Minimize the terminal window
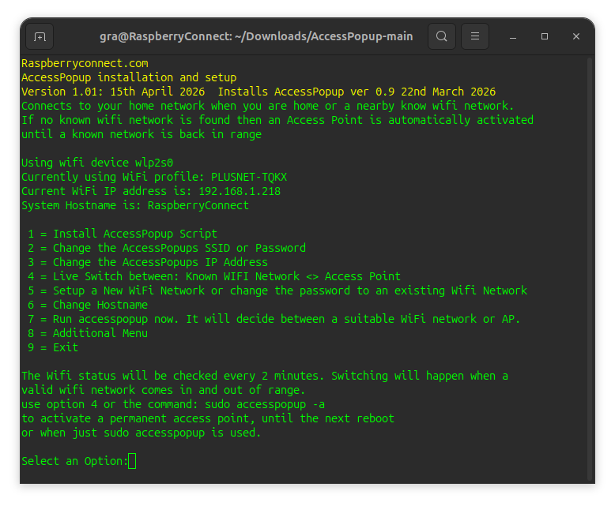 pyautogui.click(x=512, y=37)
